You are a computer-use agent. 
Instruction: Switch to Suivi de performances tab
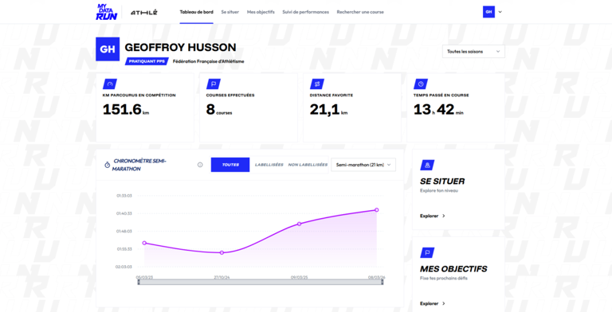coord(306,12)
